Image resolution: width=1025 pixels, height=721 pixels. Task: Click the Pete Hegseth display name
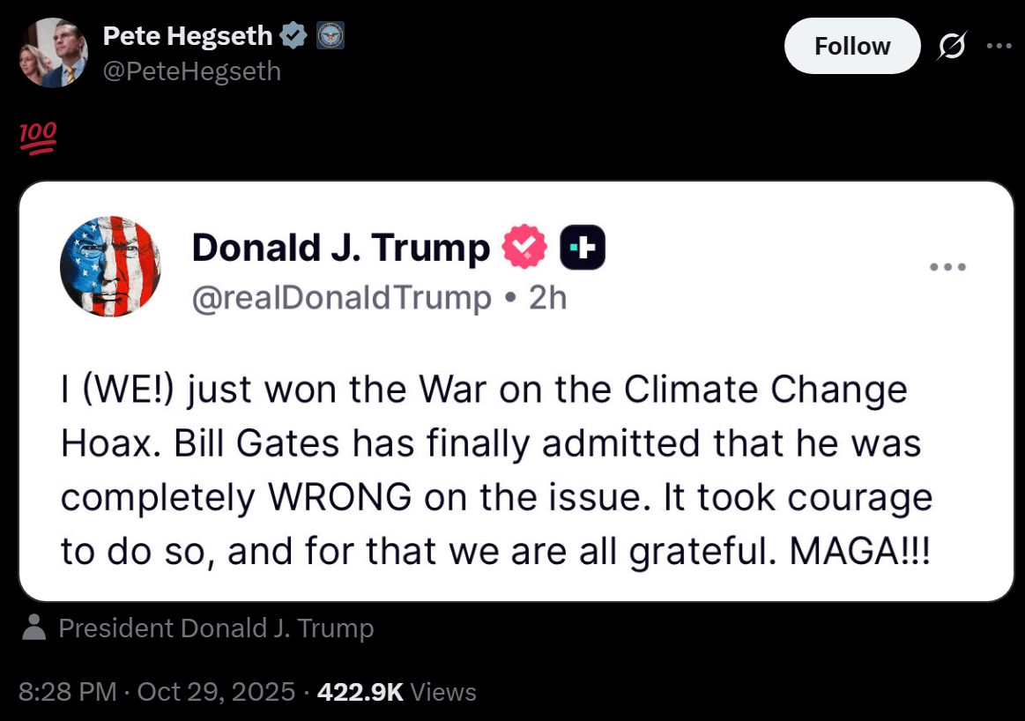click(x=187, y=36)
